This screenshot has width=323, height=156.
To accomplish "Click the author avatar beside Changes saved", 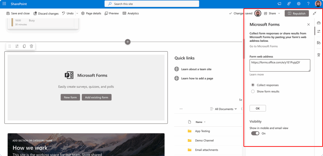I will click(258, 13).
